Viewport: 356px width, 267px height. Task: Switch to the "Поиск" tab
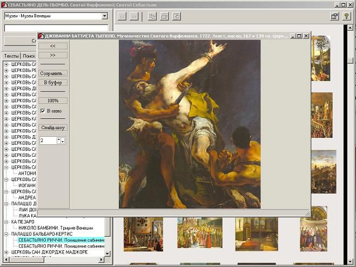click(x=29, y=56)
